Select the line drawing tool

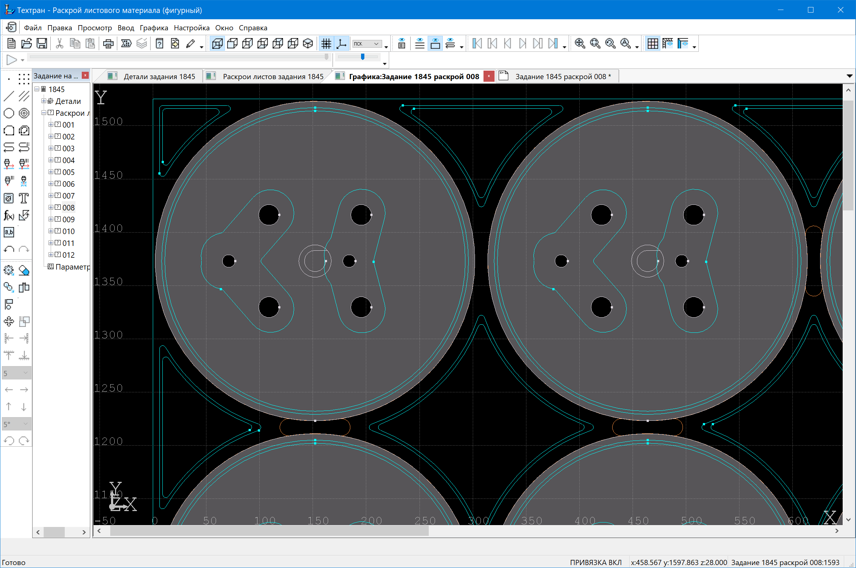click(x=9, y=96)
